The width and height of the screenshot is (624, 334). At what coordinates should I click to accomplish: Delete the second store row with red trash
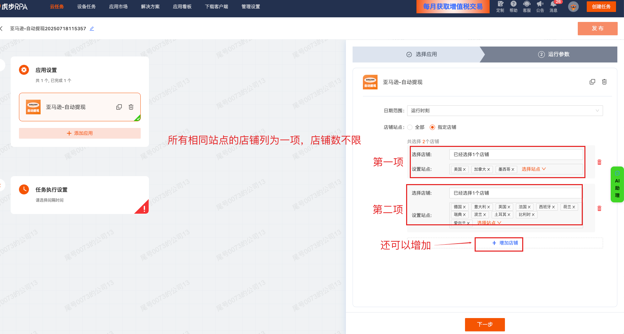coord(599,208)
